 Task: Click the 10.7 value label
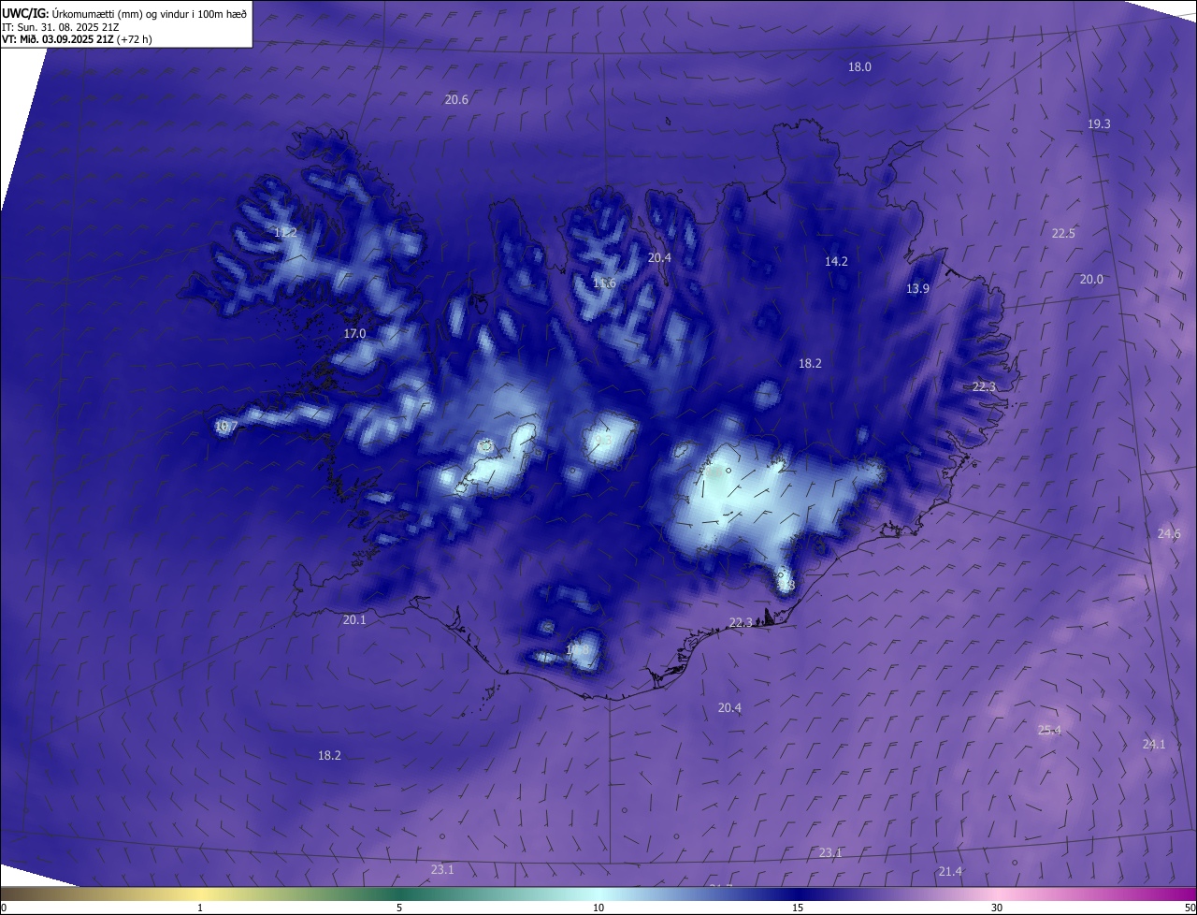coord(225,427)
